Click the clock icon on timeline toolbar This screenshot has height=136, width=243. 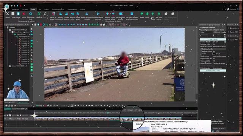72,106
